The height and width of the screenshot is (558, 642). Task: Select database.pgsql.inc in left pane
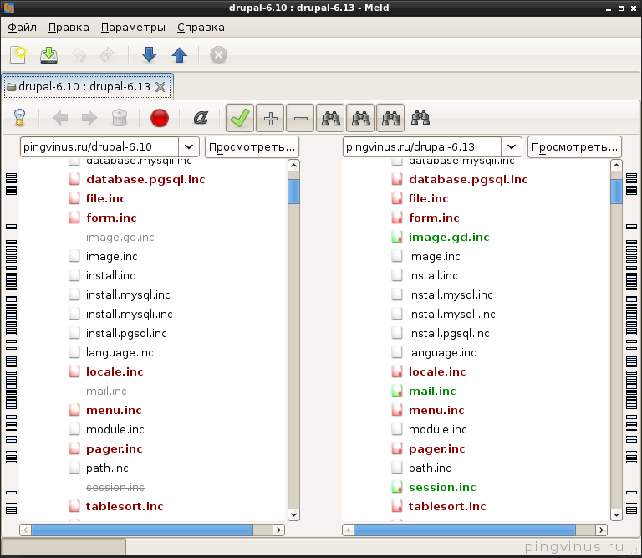145,179
